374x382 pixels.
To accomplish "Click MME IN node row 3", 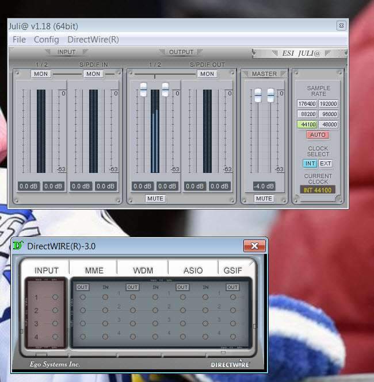I will point(105,323).
